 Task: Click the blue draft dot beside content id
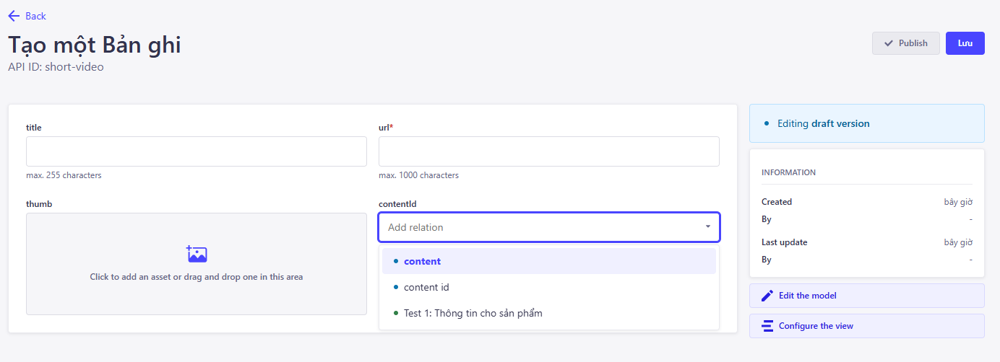[x=396, y=287]
